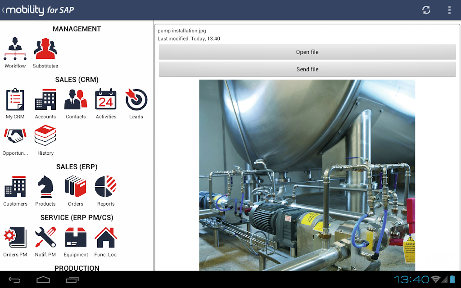Open Accounts in Sales (CRM)
Image resolution: width=461 pixels, height=288 pixels.
tap(45, 99)
